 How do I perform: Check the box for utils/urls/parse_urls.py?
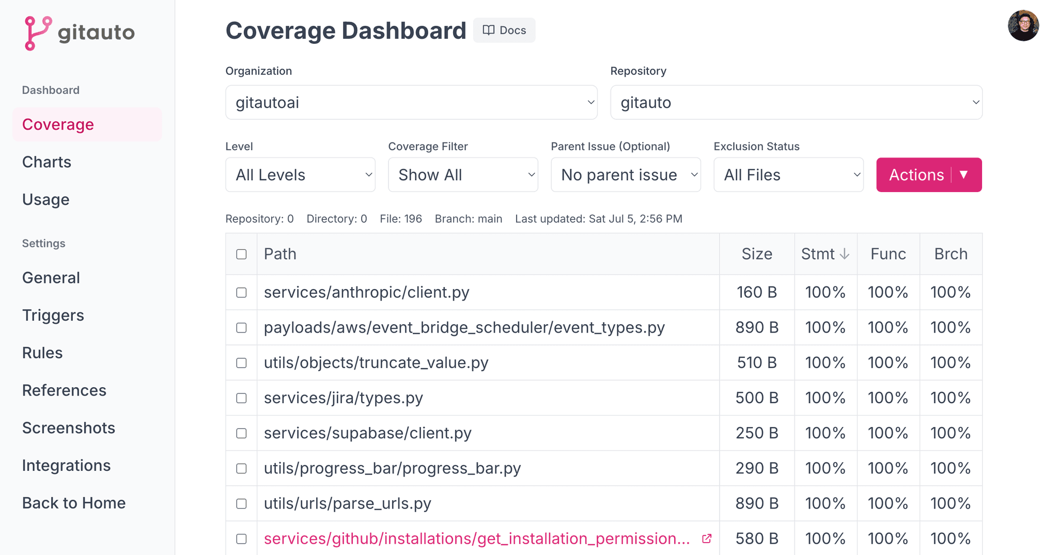click(241, 503)
